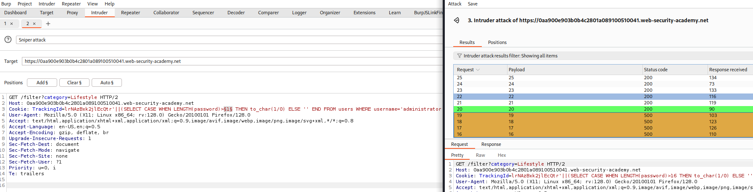Image resolution: width=753 pixels, height=192 pixels.
Task: Click the Add § button
Action: [x=42, y=83]
